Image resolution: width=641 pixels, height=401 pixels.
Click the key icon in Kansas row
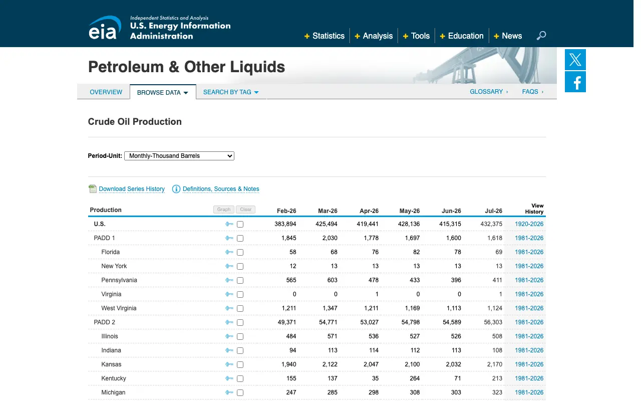229,364
